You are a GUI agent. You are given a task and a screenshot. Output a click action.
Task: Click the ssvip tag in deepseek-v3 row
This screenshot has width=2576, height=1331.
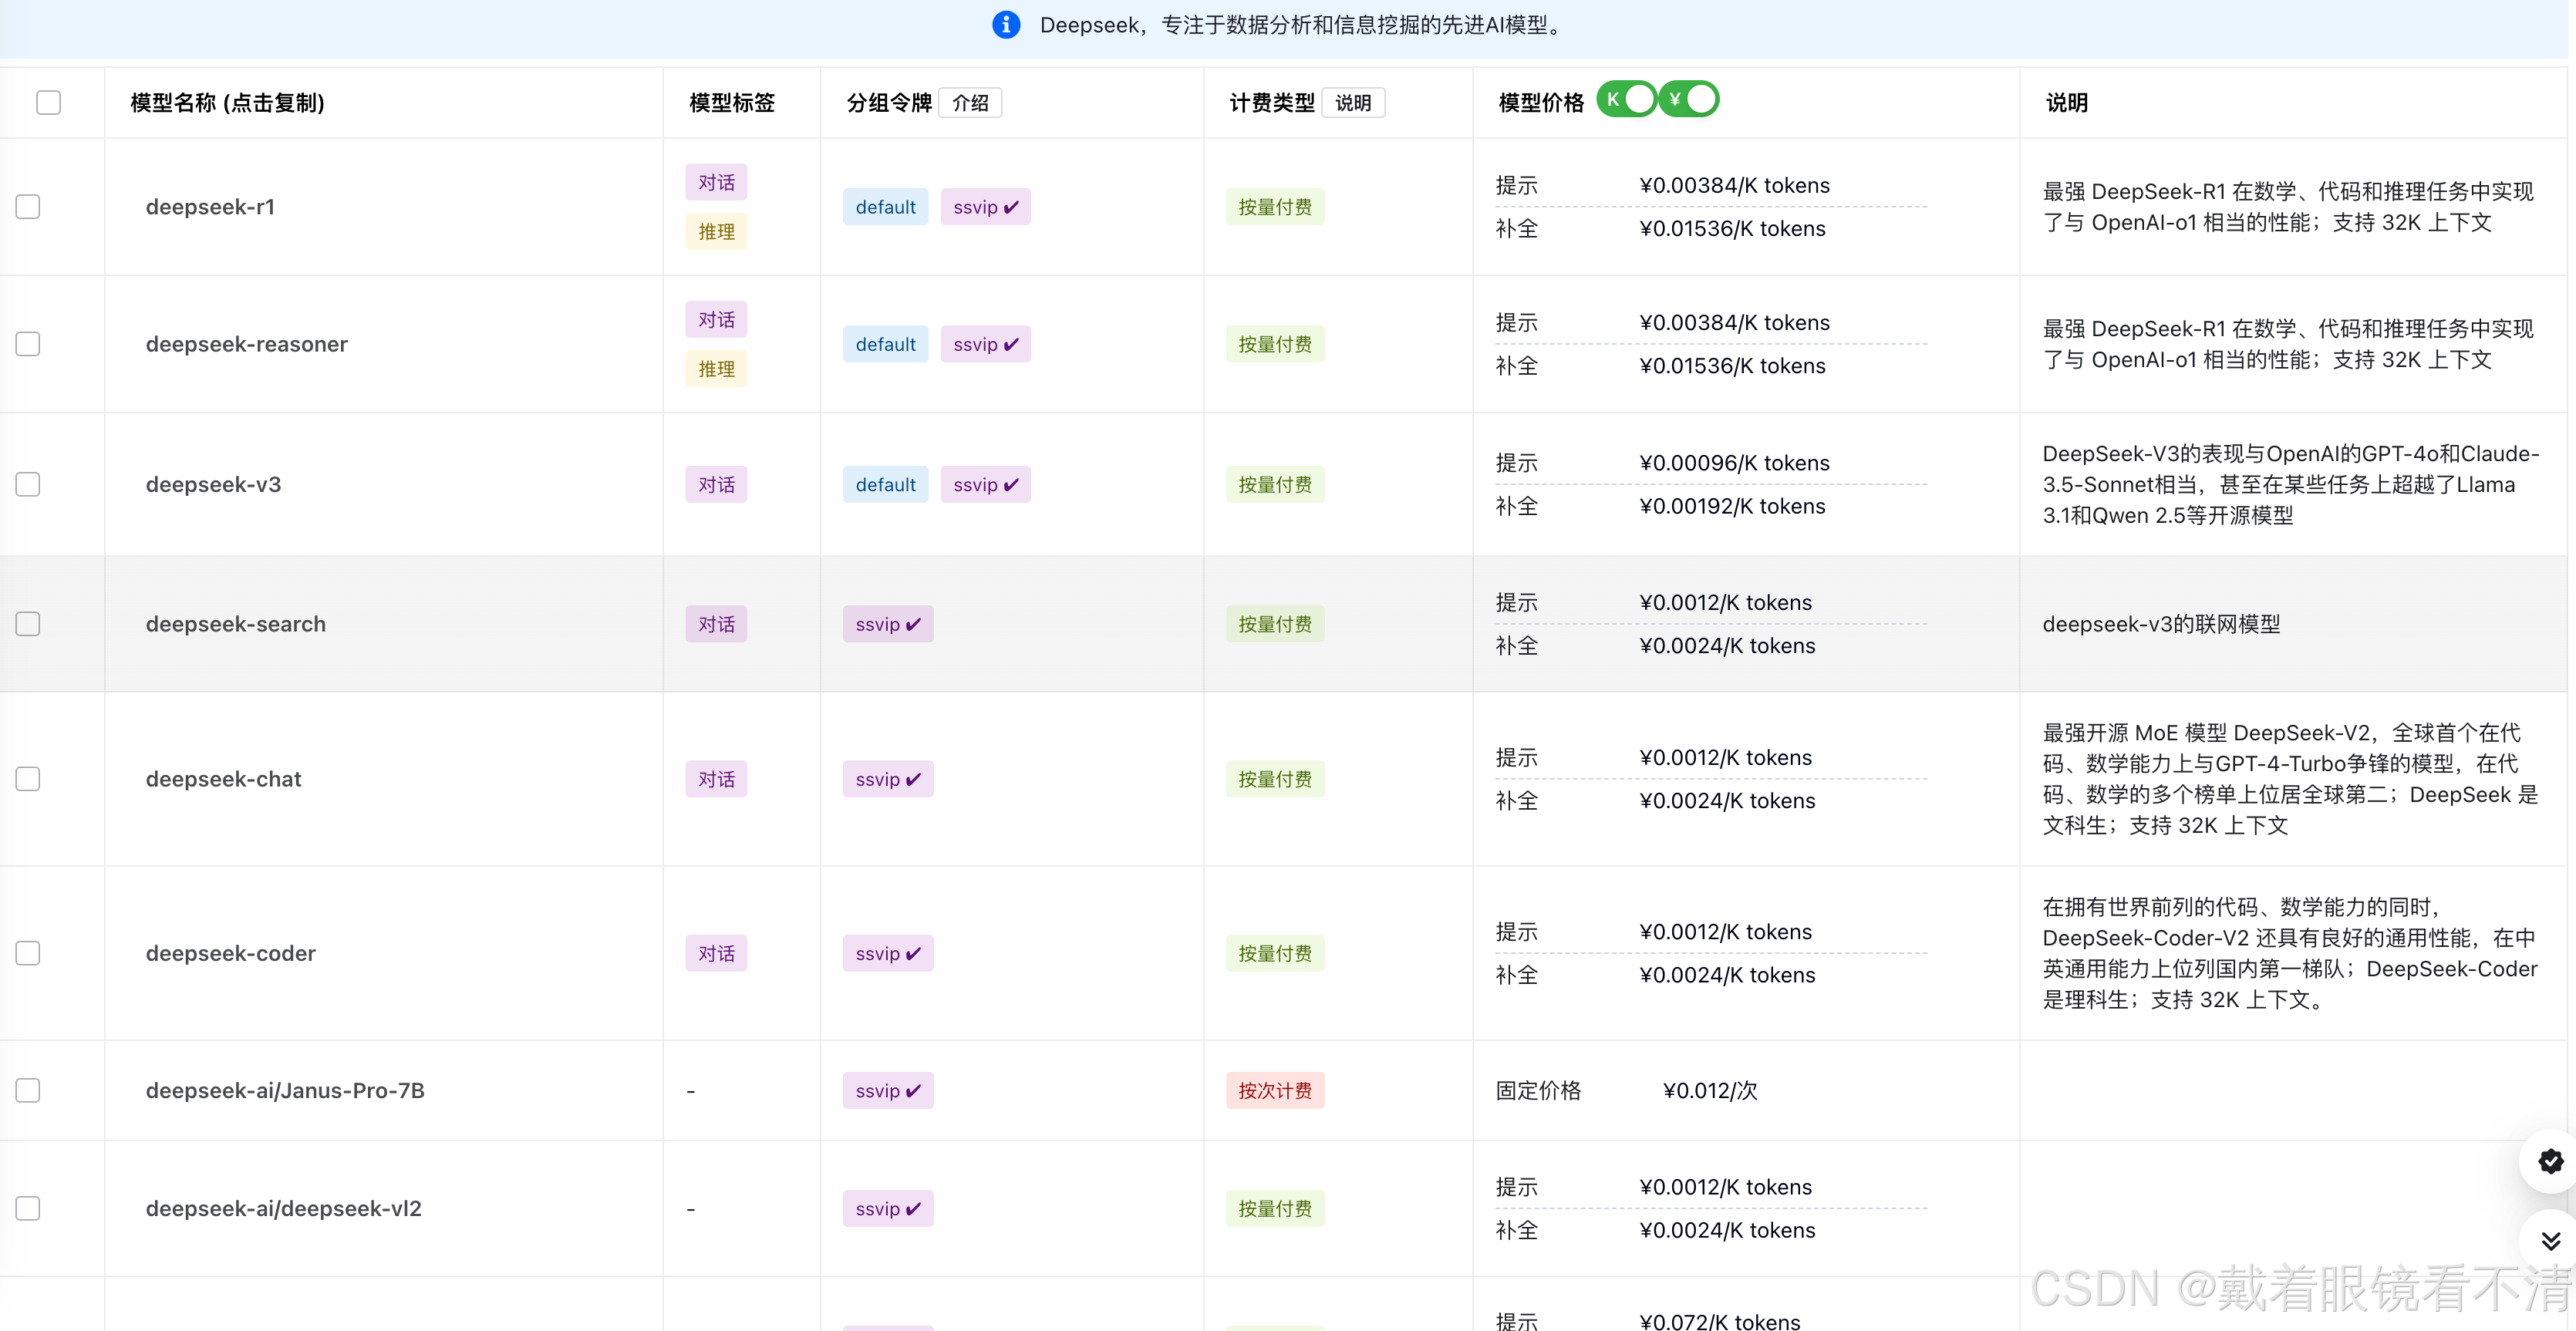coord(985,484)
